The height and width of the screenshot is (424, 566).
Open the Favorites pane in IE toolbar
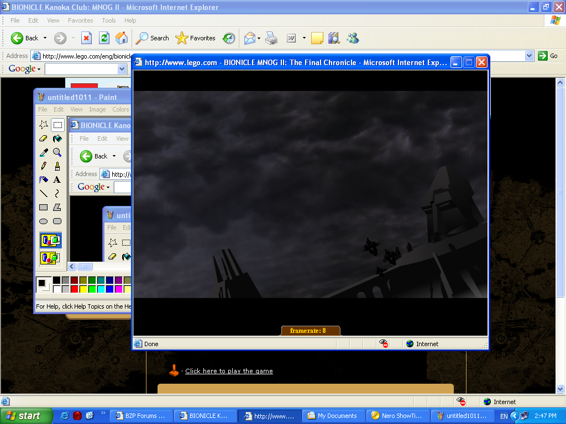pos(195,38)
